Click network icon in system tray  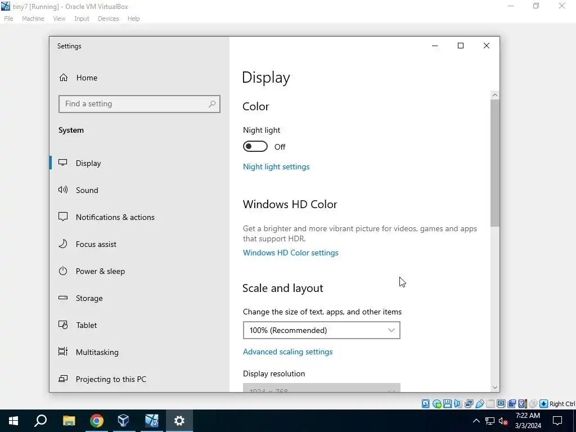[490, 421]
